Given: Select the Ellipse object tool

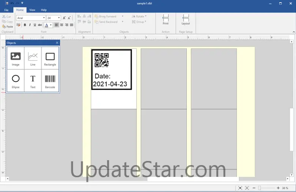Looking at the screenshot, I should coord(16,81).
